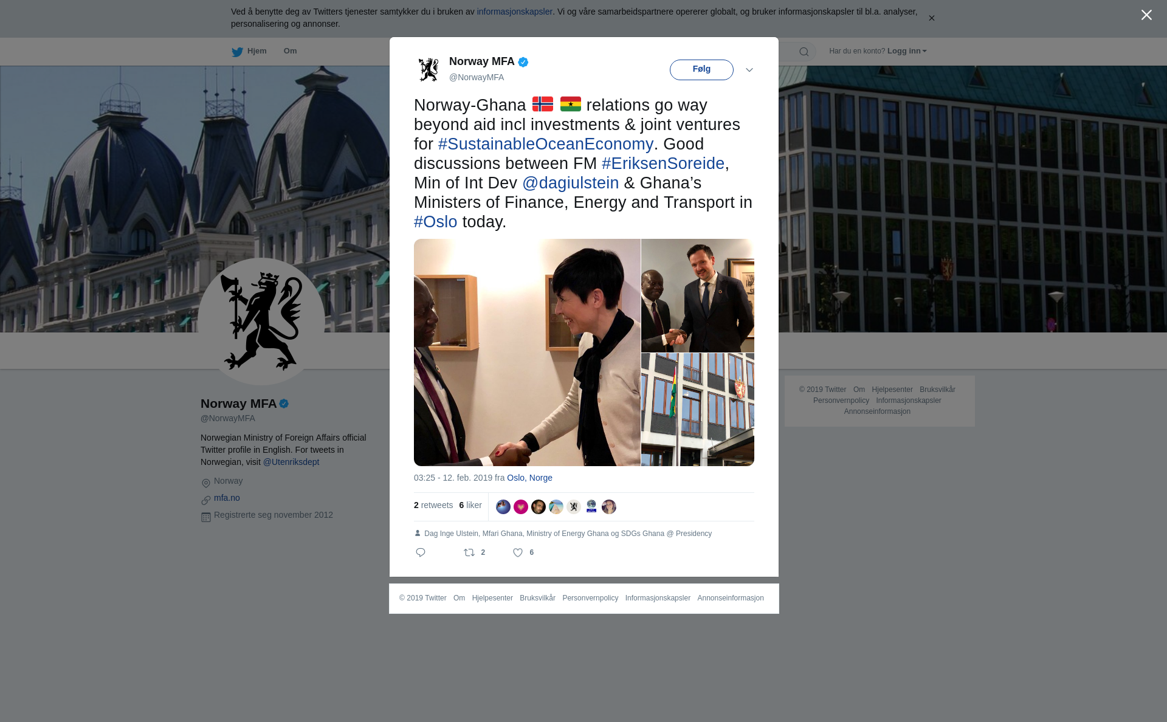Open the Ghana flag building photo
This screenshot has height=722, width=1167.
(698, 410)
